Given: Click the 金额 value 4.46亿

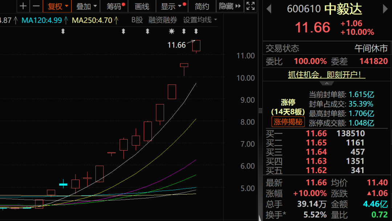Looking at the screenshot, I should pyautogui.click(x=375, y=204).
